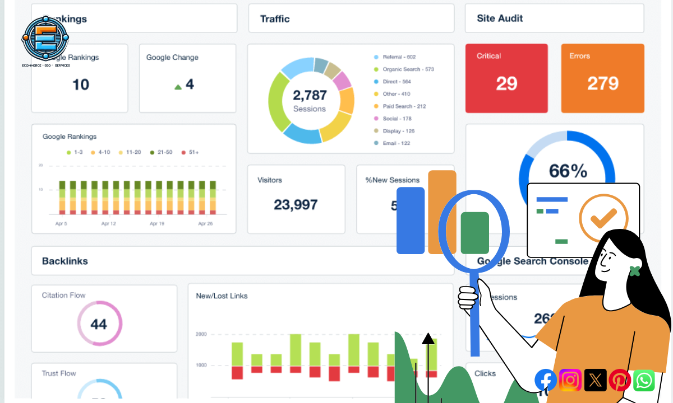Click the Citation Flow circular gauge

coord(99,324)
